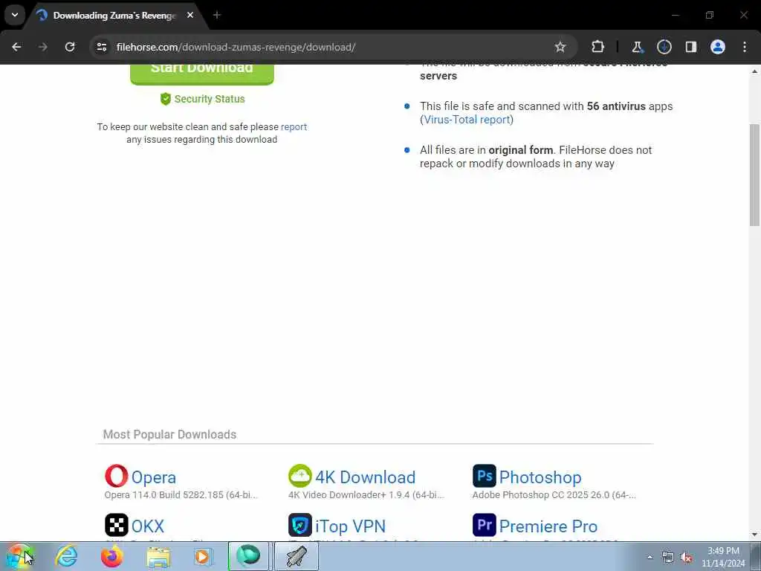This screenshot has width=761, height=571.
Task: Open the Photoshop download link
Action: coord(540,477)
